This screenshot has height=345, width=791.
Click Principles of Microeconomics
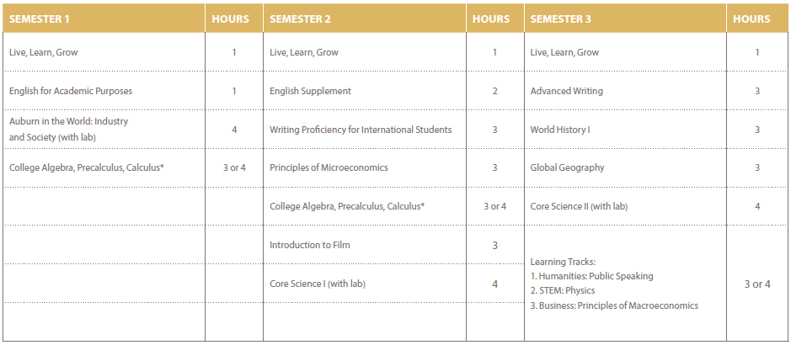(329, 167)
